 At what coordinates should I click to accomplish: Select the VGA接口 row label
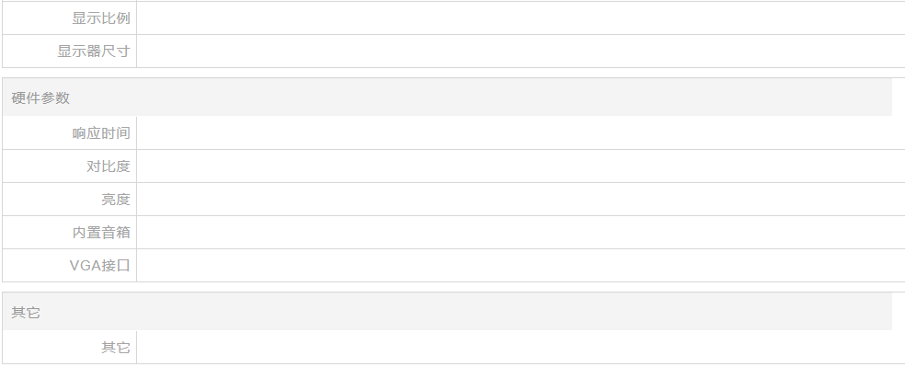pos(99,266)
